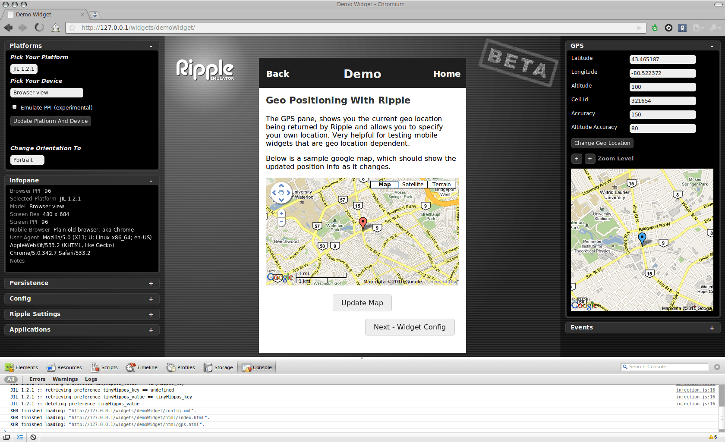The image size is (725, 442).
Task: Open the new tab button
Action: tap(95, 15)
